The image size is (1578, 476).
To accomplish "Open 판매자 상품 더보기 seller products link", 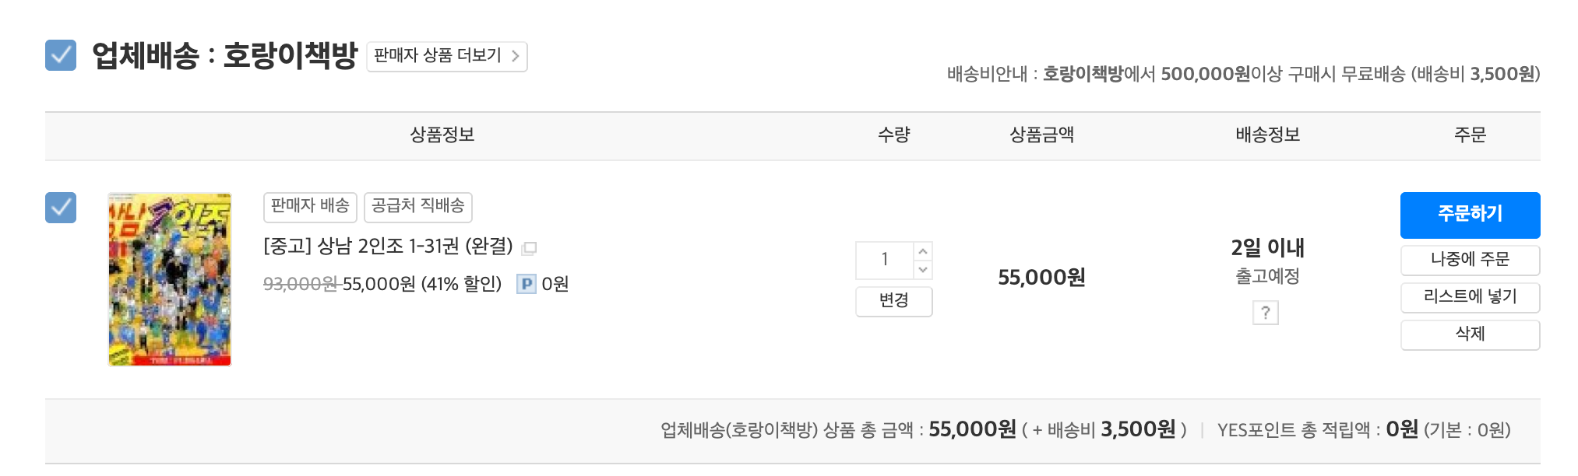I will 437,56.
